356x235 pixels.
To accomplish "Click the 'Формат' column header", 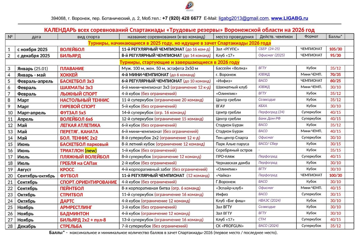I will point(311,36).
